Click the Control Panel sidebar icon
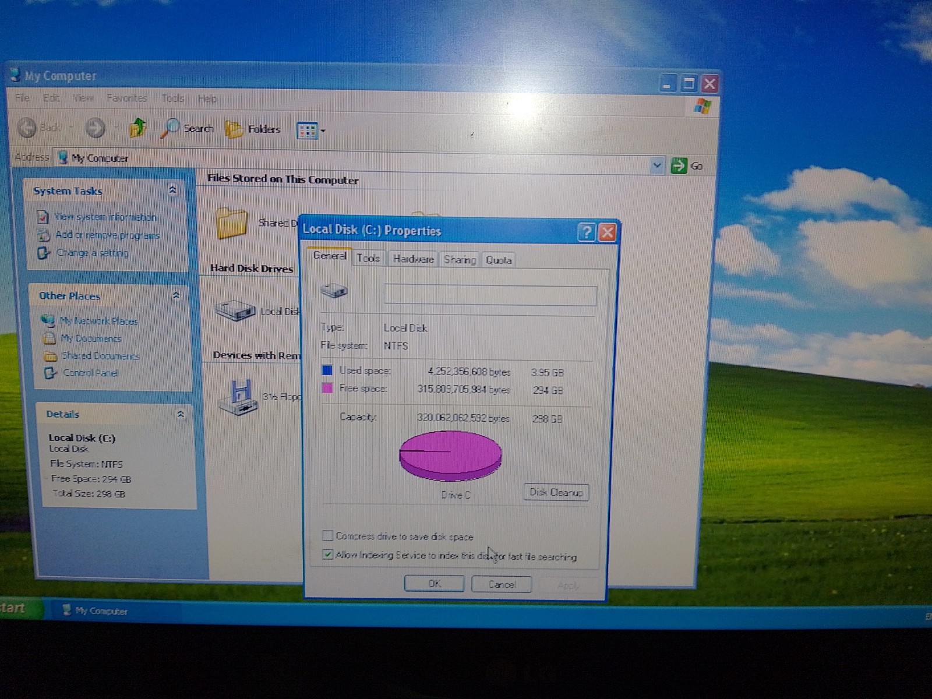This screenshot has width=932, height=699. coord(51,373)
